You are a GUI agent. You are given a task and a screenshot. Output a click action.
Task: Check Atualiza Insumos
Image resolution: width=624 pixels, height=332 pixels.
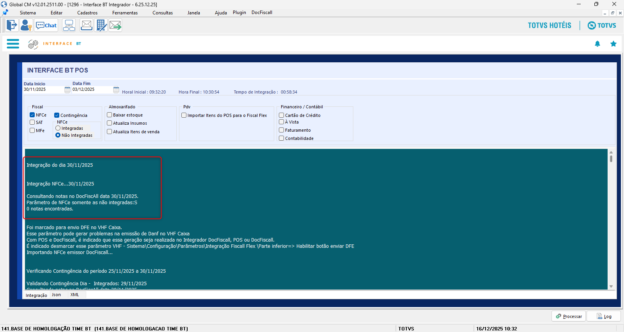click(x=110, y=123)
